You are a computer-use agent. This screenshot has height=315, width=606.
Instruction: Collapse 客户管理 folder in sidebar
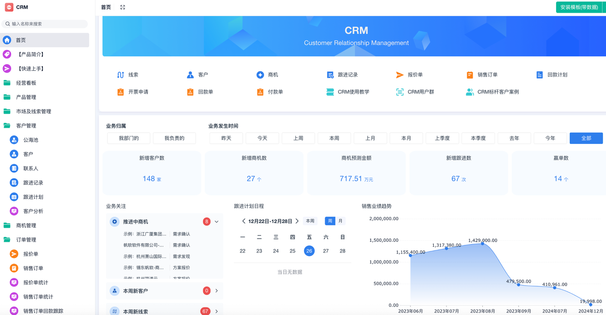[45, 126]
